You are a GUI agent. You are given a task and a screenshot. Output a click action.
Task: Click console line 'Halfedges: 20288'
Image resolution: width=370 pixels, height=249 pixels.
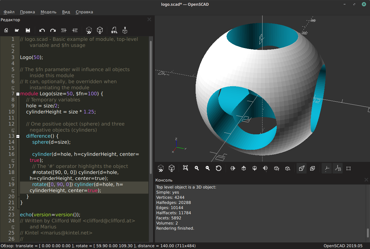(x=173, y=202)
